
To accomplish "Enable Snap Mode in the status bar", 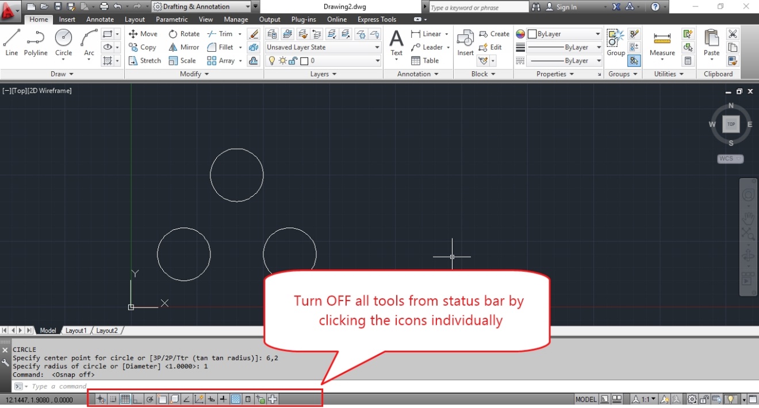I will click(x=113, y=398).
